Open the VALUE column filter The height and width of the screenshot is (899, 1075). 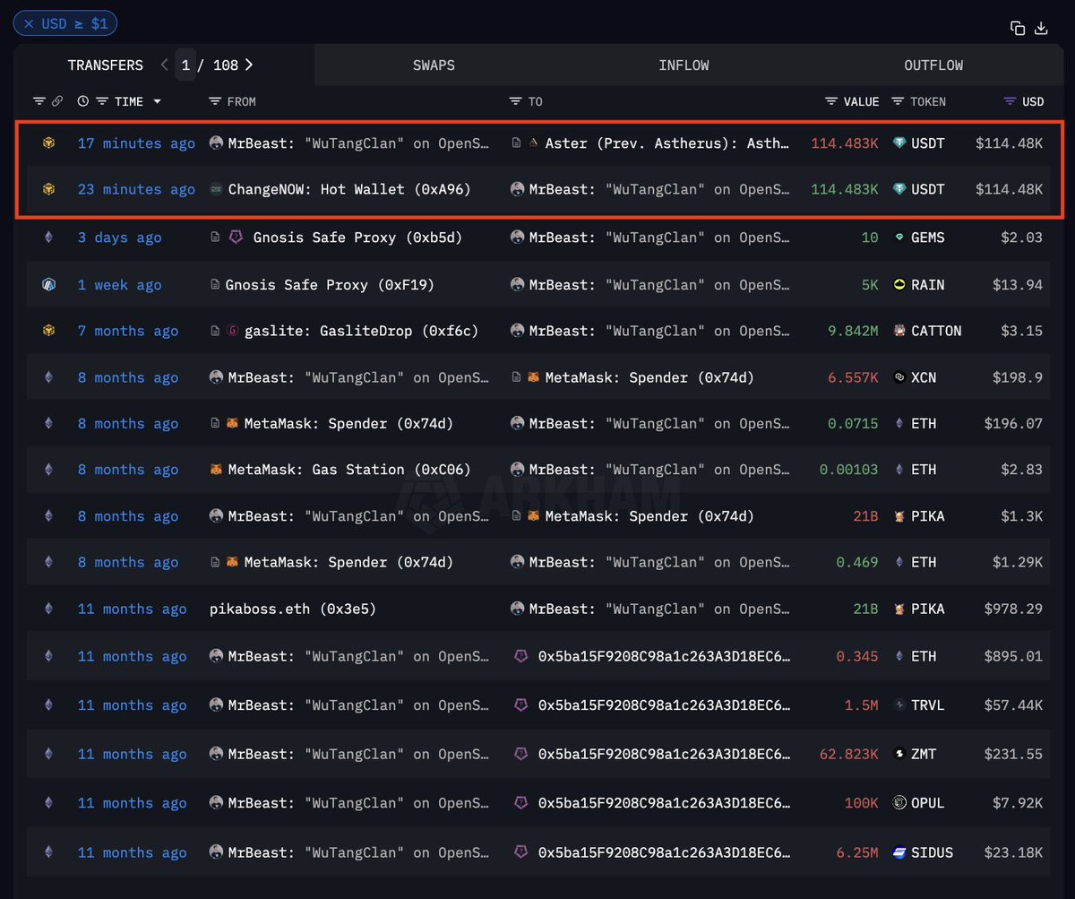(x=831, y=101)
